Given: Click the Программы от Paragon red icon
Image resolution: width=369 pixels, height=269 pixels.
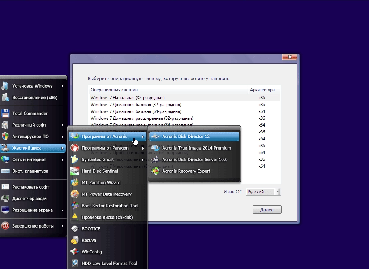Looking at the screenshot, I should [74, 148].
